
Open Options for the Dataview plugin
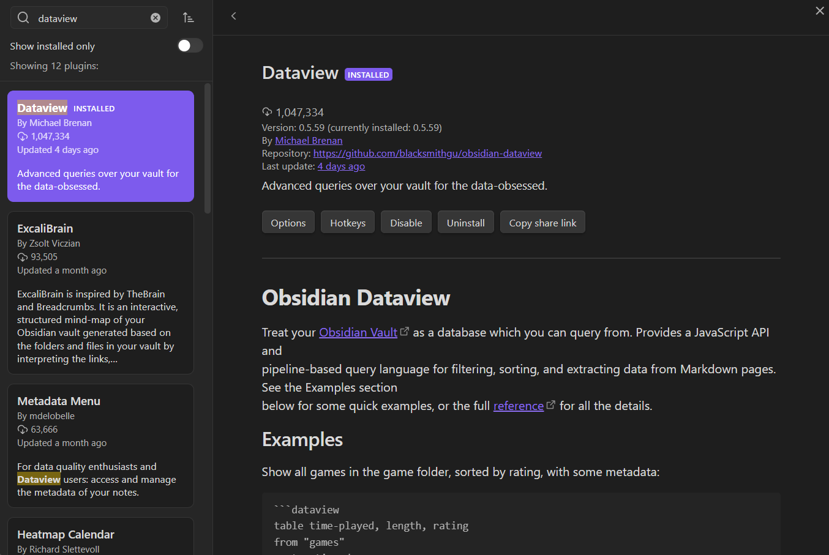tap(288, 222)
